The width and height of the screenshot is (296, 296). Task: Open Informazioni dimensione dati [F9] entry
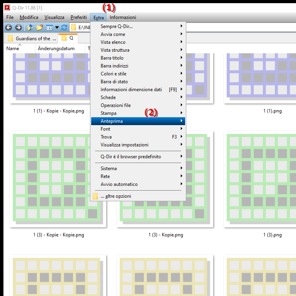click(138, 90)
